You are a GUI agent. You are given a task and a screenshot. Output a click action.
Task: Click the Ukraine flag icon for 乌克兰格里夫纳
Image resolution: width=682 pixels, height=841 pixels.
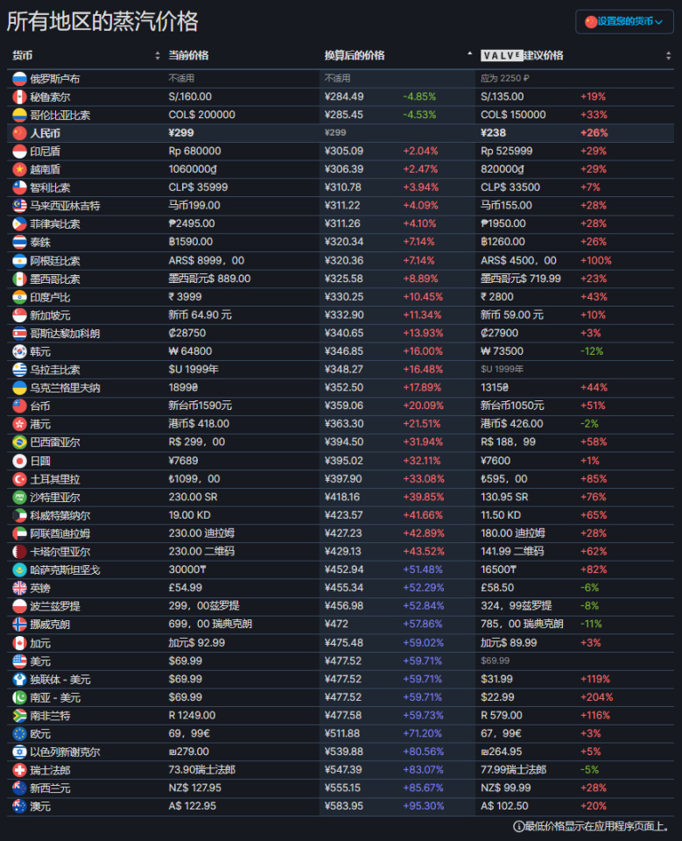pos(19,388)
